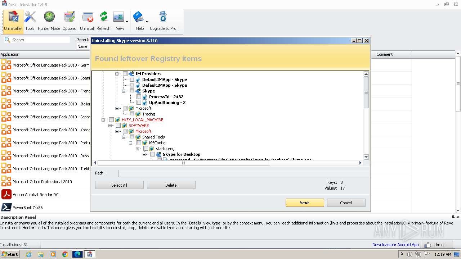
Task: Click the Uninstall toolbar icon
Action: [x=88, y=21]
